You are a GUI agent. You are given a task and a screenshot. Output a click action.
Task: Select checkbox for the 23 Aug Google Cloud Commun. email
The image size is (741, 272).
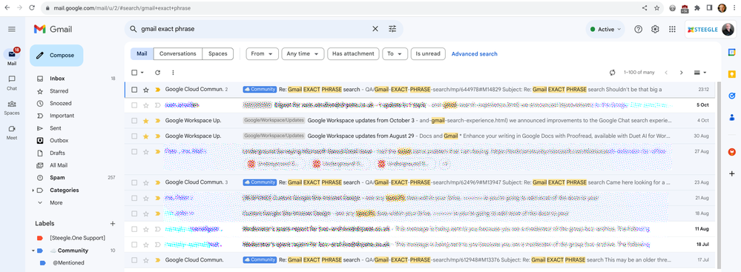pyautogui.click(x=134, y=182)
